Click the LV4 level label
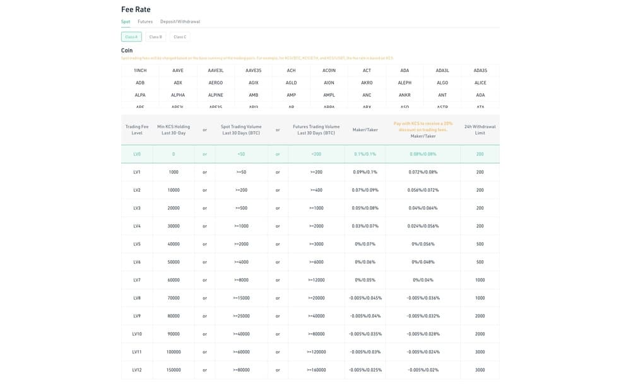 pyautogui.click(x=137, y=227)
